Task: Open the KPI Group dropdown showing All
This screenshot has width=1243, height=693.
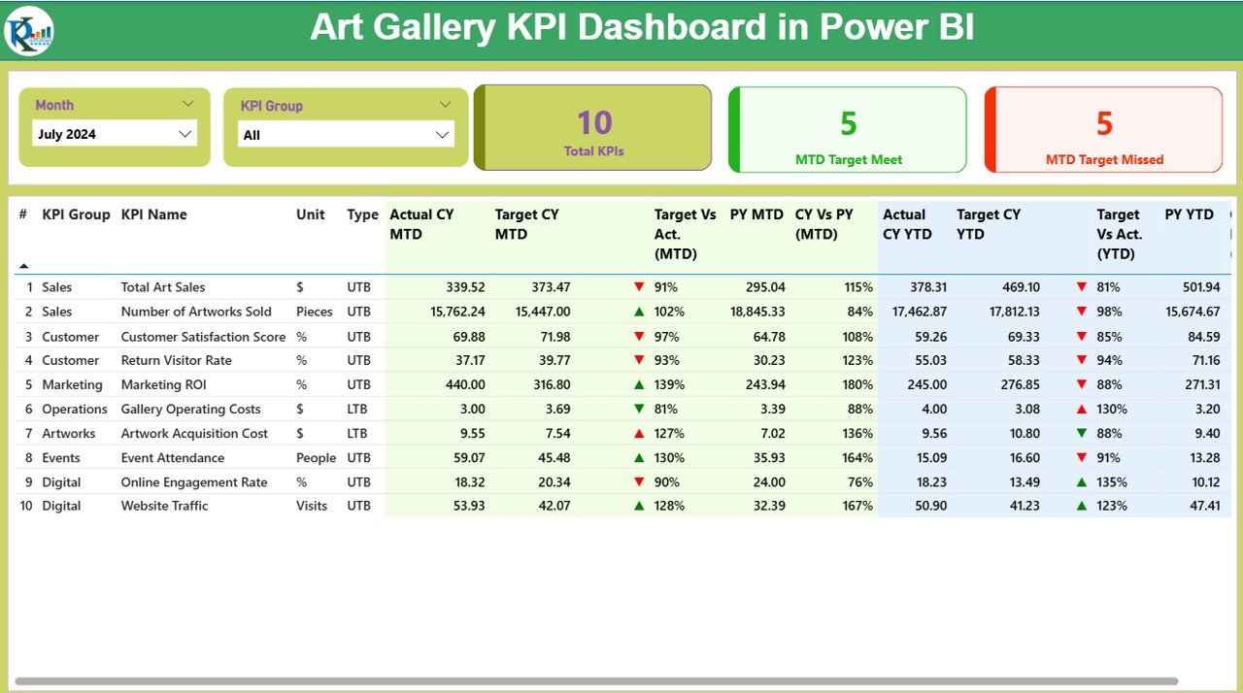Action: [x=346, y=135]
